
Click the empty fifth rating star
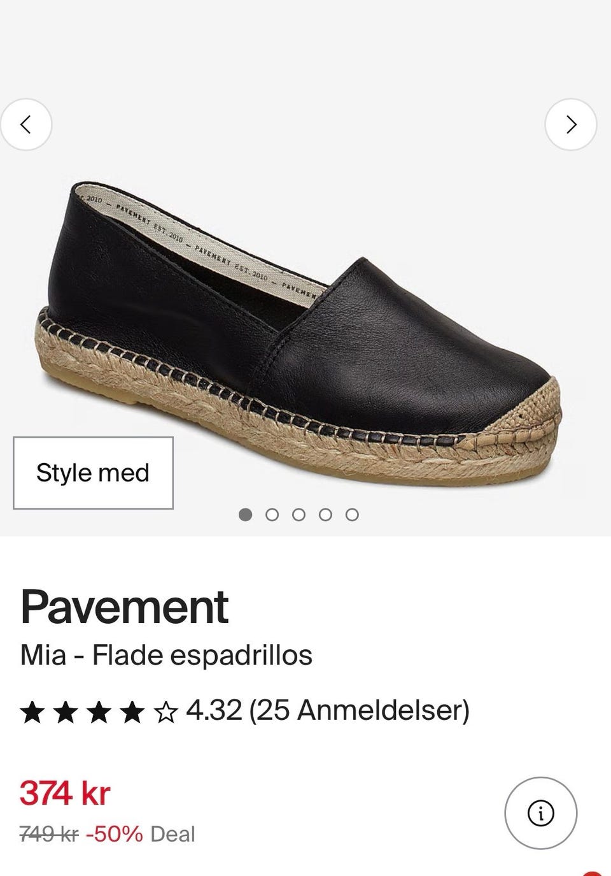[x=165, y=712]
